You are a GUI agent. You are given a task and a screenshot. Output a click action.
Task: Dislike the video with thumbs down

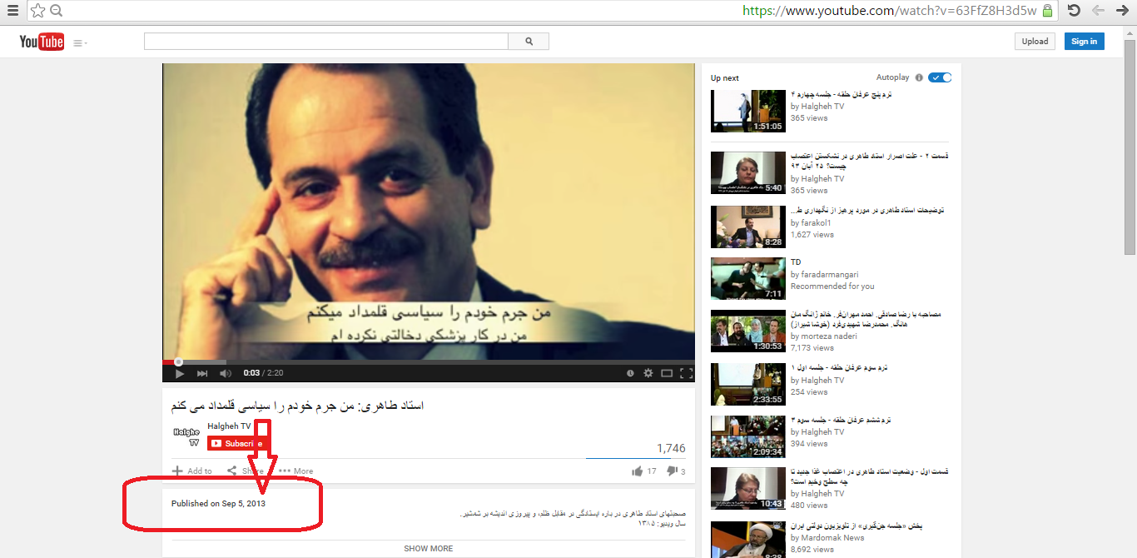669,471
